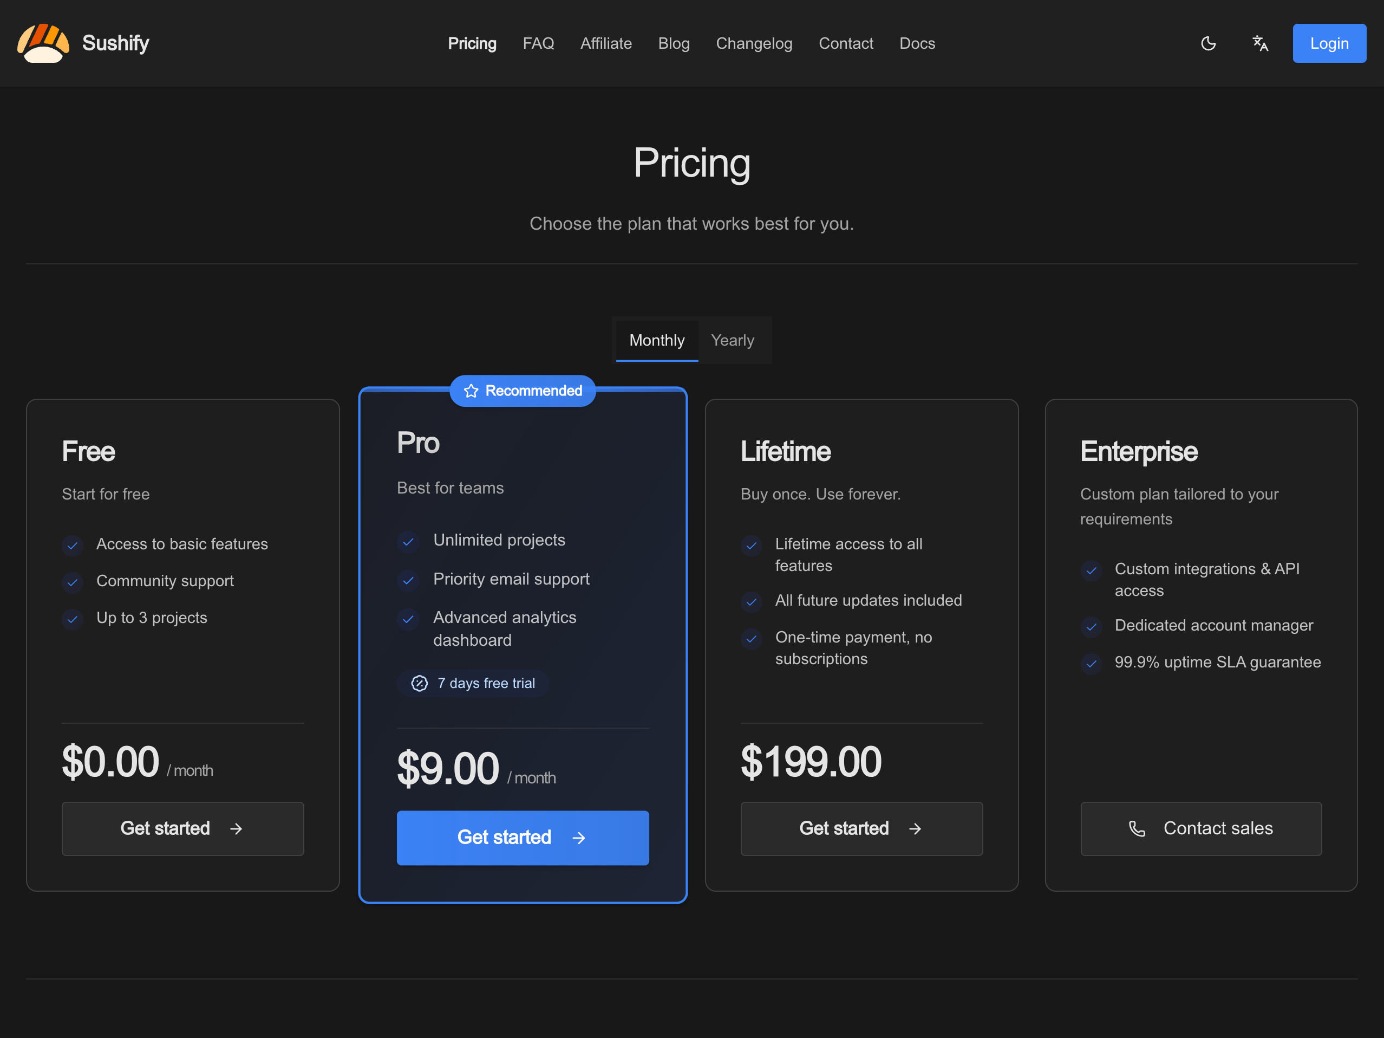Click arrow icon on Lifetime Get started
Viewport: 1384px width, 1038px height.
tap(915, 828)
